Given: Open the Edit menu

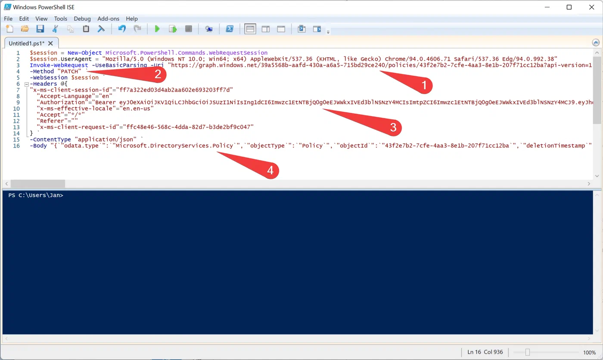Looking at the screenshot, I should (24, 18).
